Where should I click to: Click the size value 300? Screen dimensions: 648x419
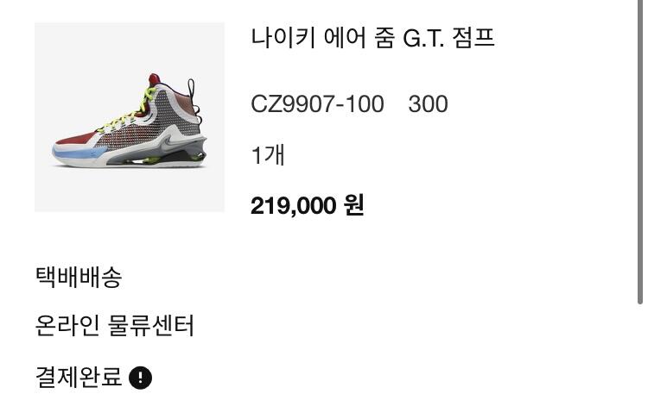(x=429, y=103)
